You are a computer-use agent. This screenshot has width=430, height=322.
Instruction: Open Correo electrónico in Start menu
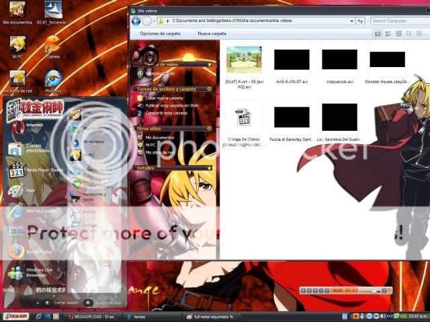[x=29, y=148]
